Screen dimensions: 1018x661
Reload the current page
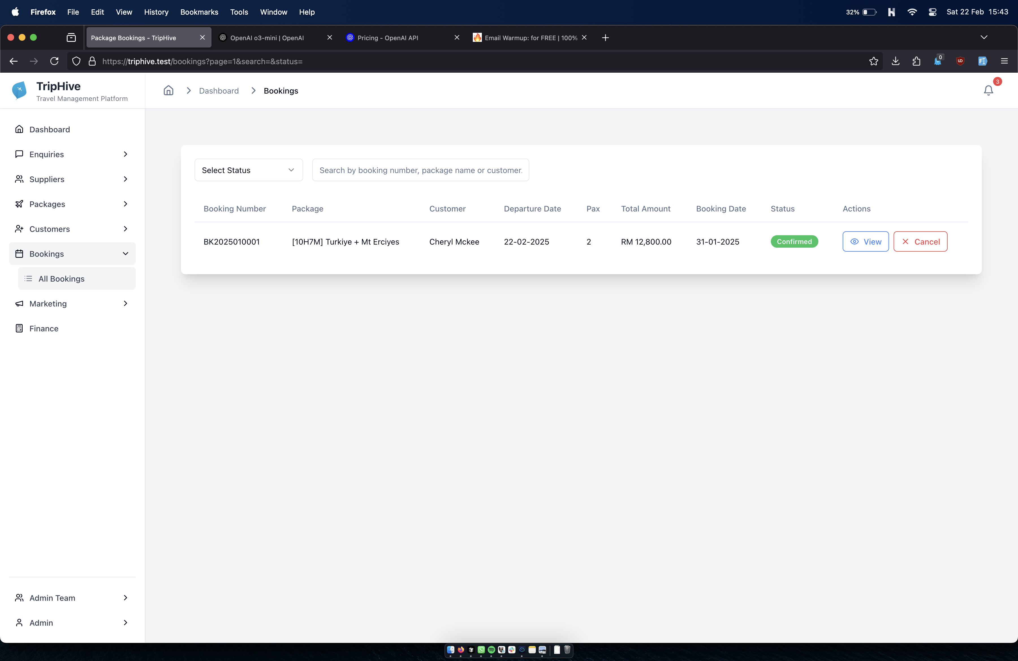pyautogui.click(x=54, y=61)
